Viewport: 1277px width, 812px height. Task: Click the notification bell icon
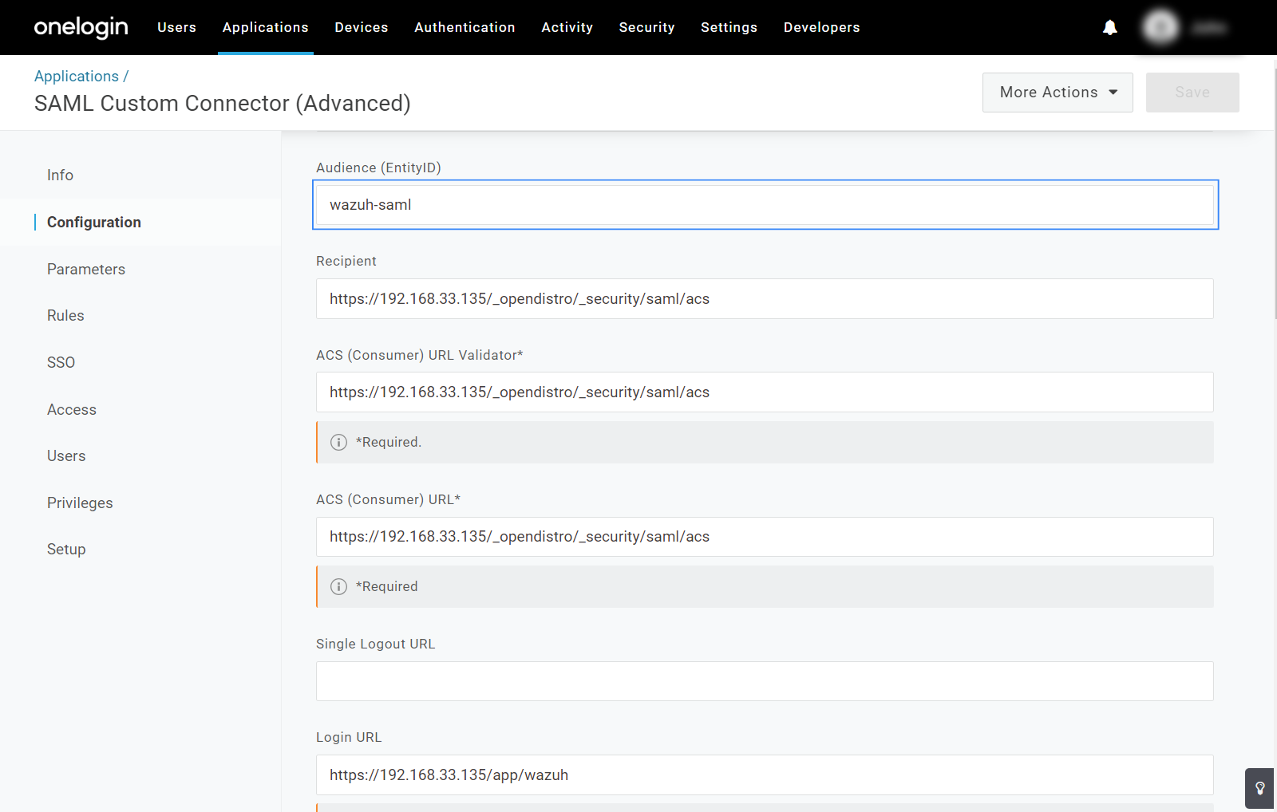pos(1109,28)
